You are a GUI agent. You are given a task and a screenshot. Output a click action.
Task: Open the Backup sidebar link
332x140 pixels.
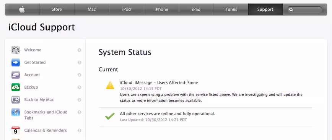[x=31, y=87]
